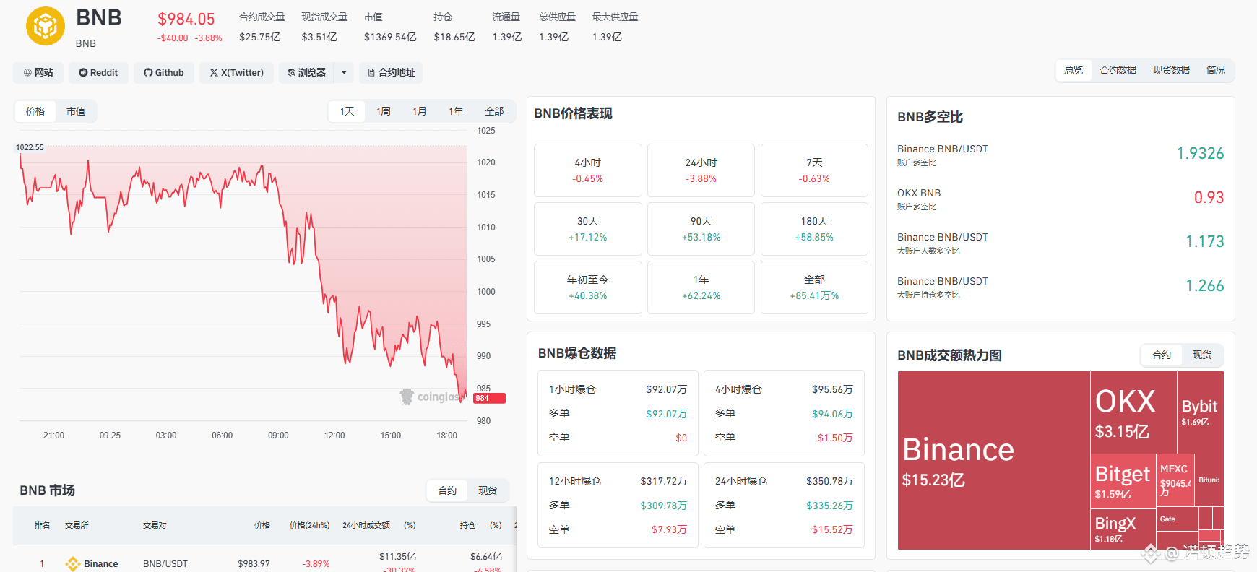Select the 价格 chart toggle
1257x572 pixels.
[35, 111]
